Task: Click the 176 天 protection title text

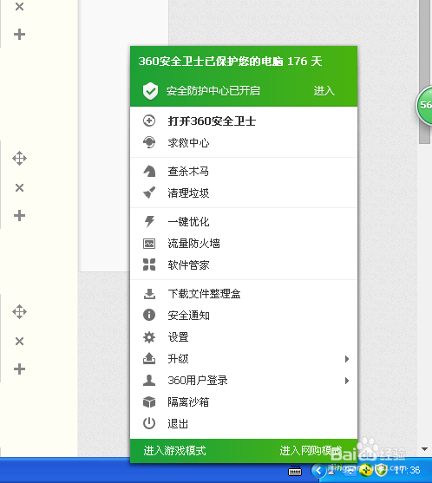Action: (230, 62)
